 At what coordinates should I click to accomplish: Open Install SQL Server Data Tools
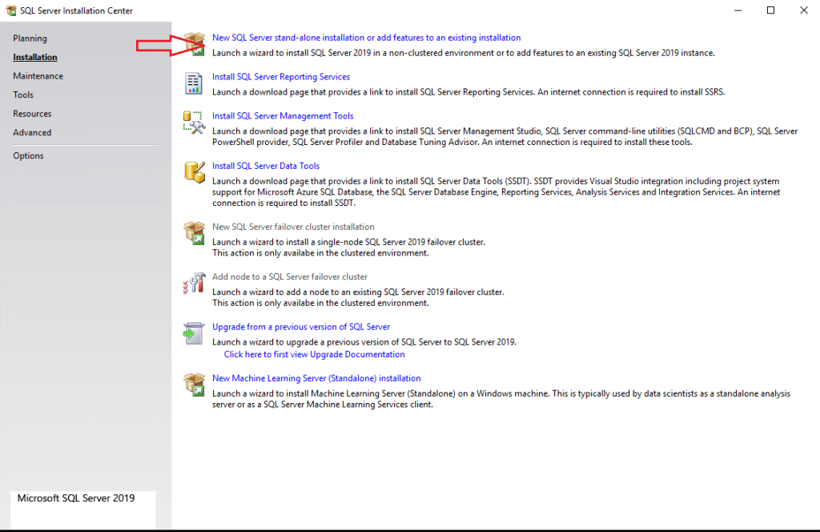[264, 165]
